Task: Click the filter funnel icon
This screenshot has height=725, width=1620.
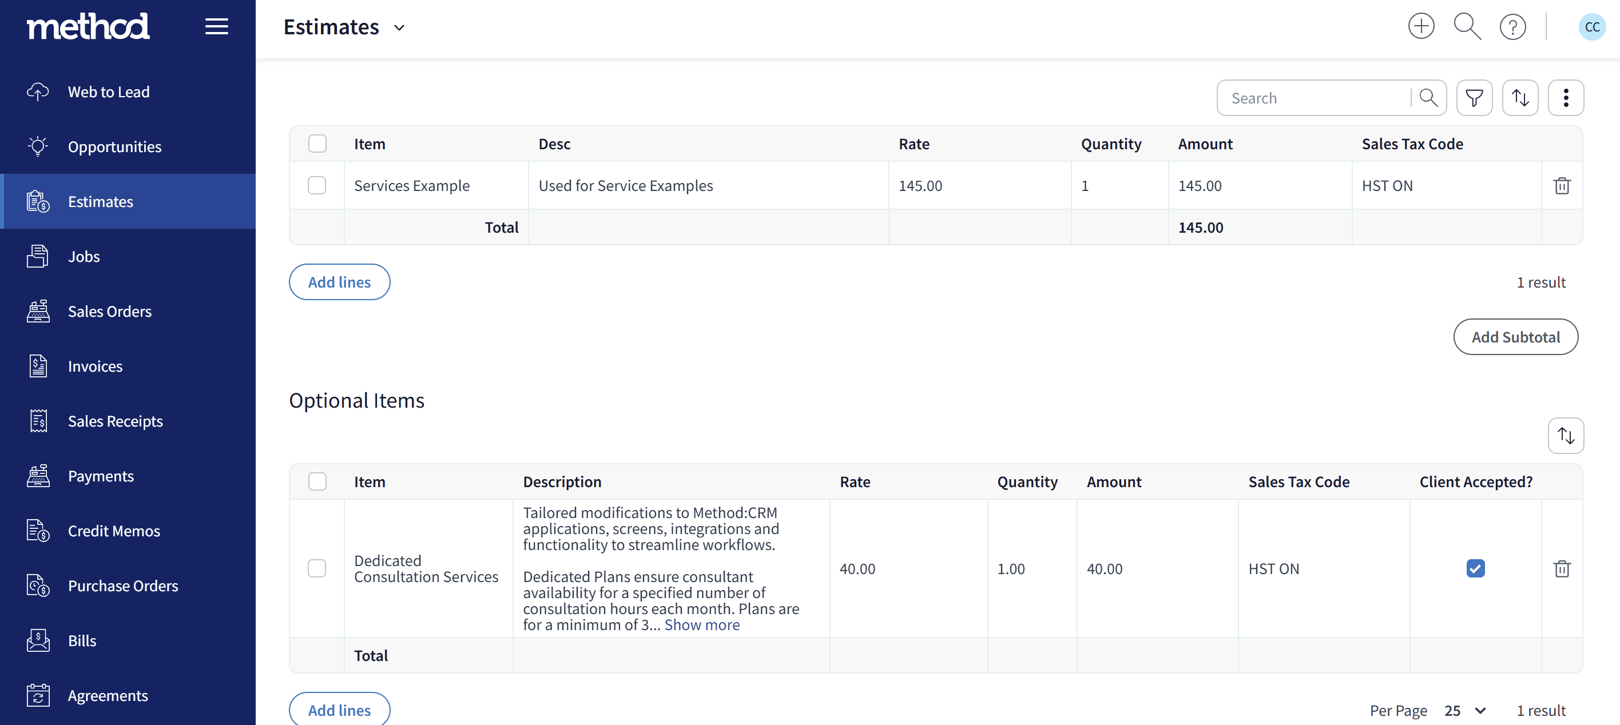Action: point(1474,98)
